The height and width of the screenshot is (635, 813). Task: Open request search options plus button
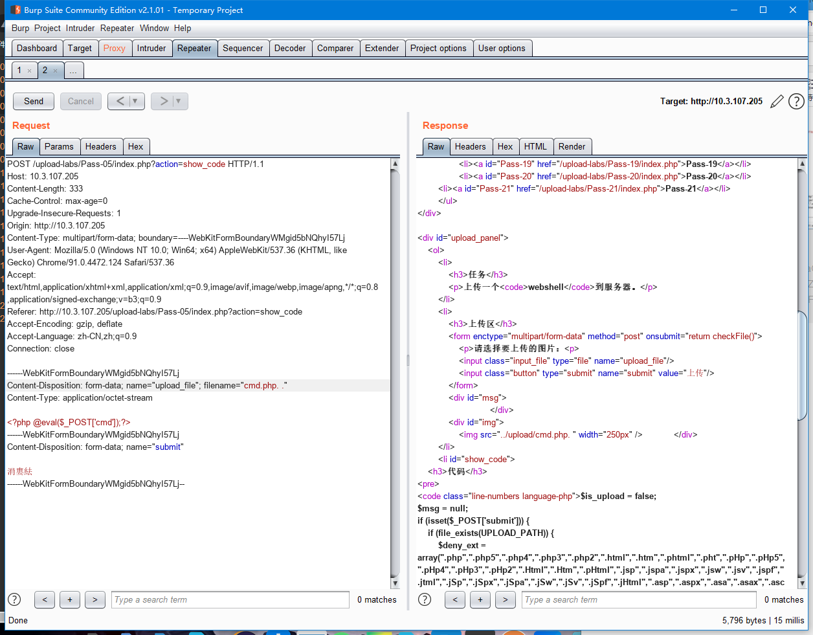70,599
